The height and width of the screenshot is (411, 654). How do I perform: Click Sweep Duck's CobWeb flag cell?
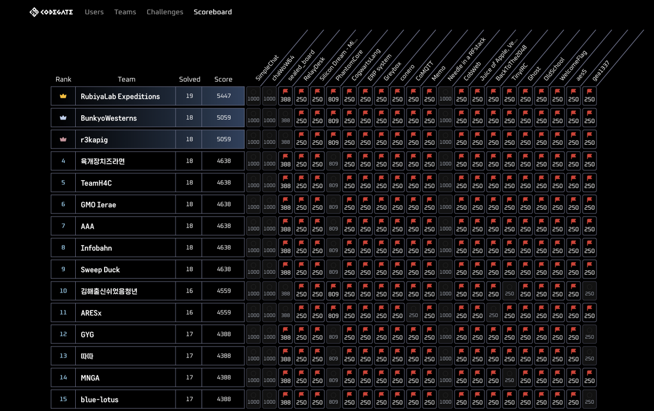pyautogui.click(x=462, y=269)
